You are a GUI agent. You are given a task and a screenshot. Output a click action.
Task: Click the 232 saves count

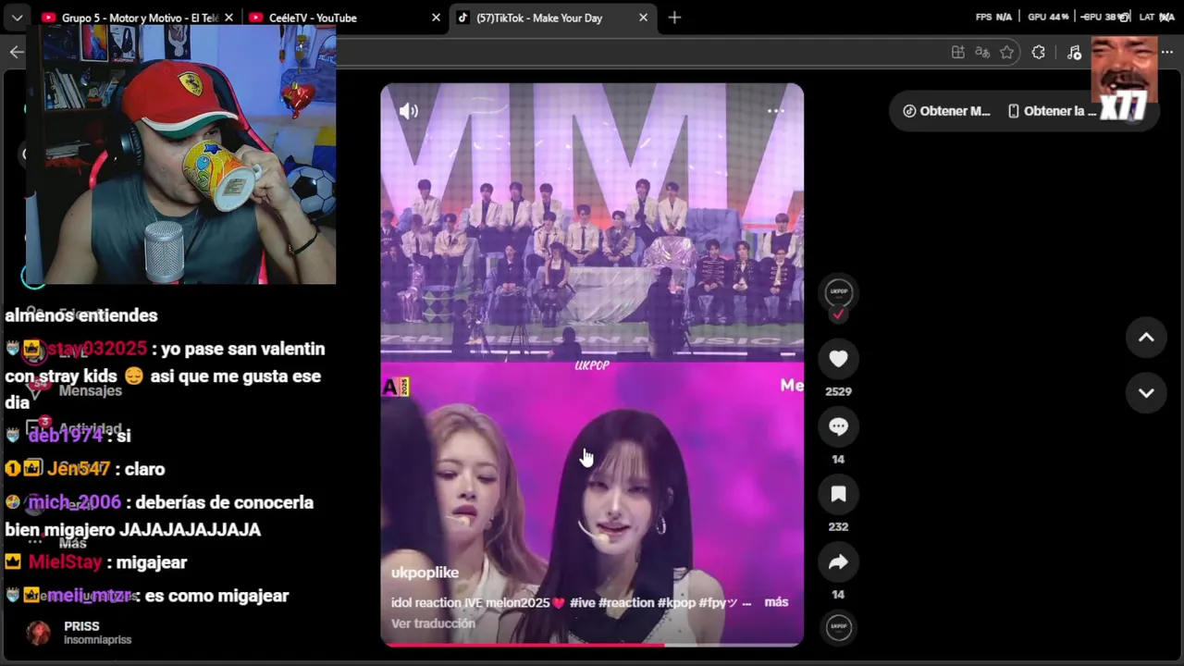pyautogui.click(x=838, y=526)
